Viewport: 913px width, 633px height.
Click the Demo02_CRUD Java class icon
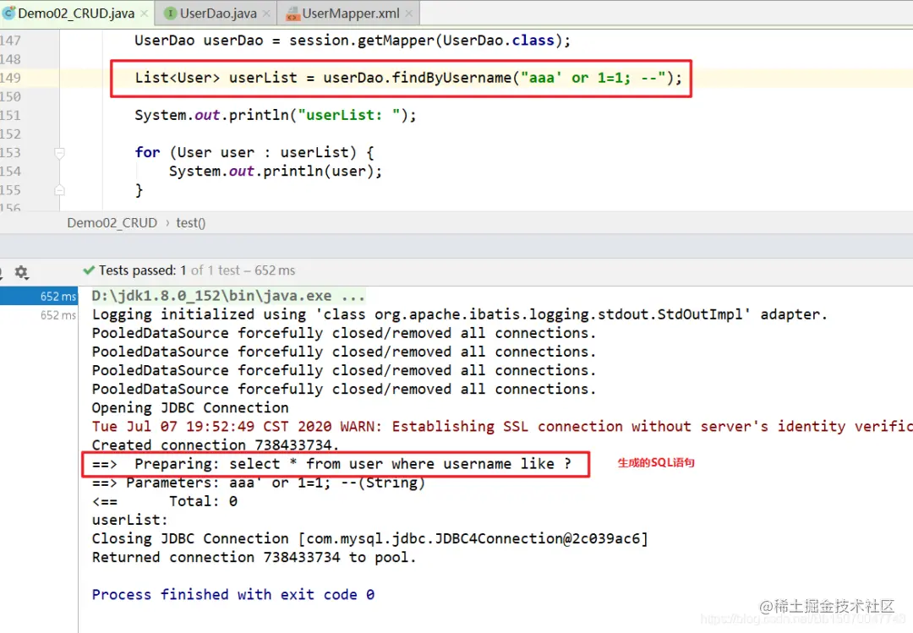point(9,14)
